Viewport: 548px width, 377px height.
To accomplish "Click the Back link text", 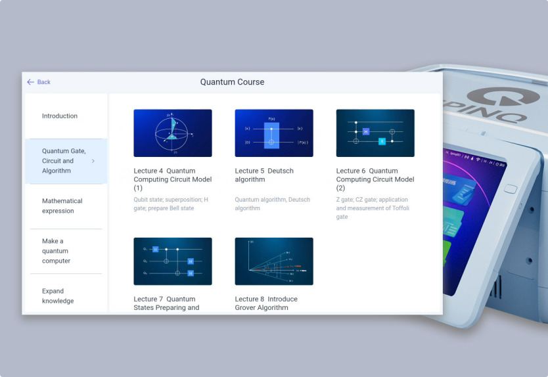I will click(43, 82).
